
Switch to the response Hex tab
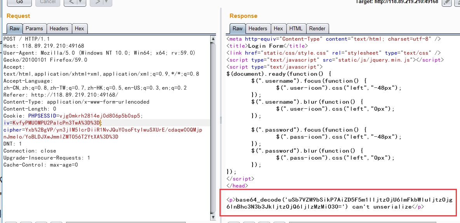[x=278, y=28]
